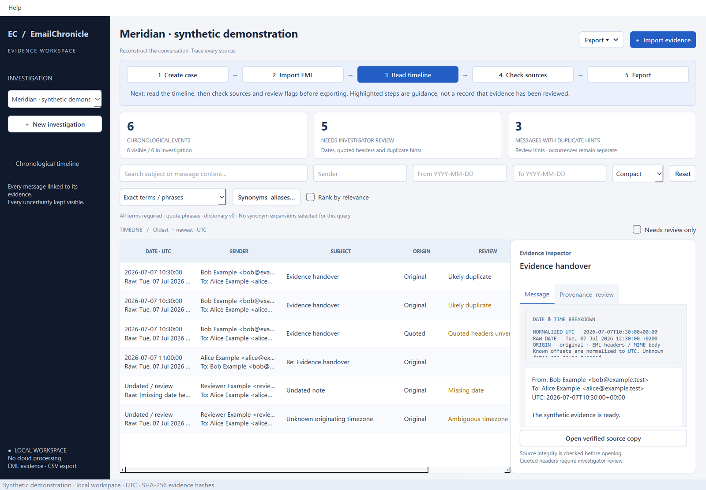This screenshot has width=706, height=490.
Task: Click the 'Ambiguous timezone' review flag
Action: (478, 419)
